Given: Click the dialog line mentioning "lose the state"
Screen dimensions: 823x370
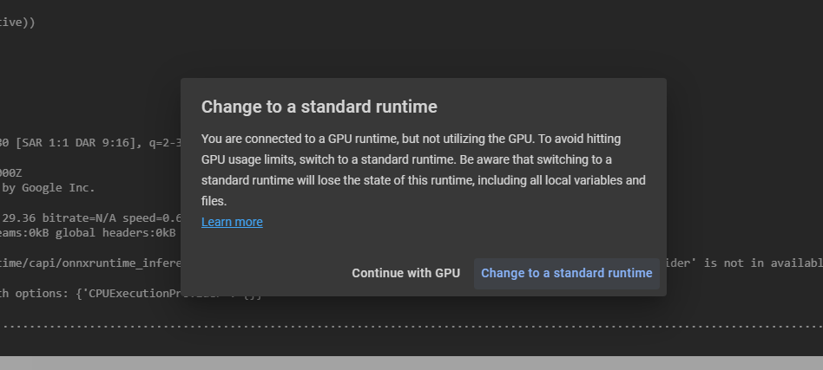Looking at the screenshot, I should pos(423,180).
